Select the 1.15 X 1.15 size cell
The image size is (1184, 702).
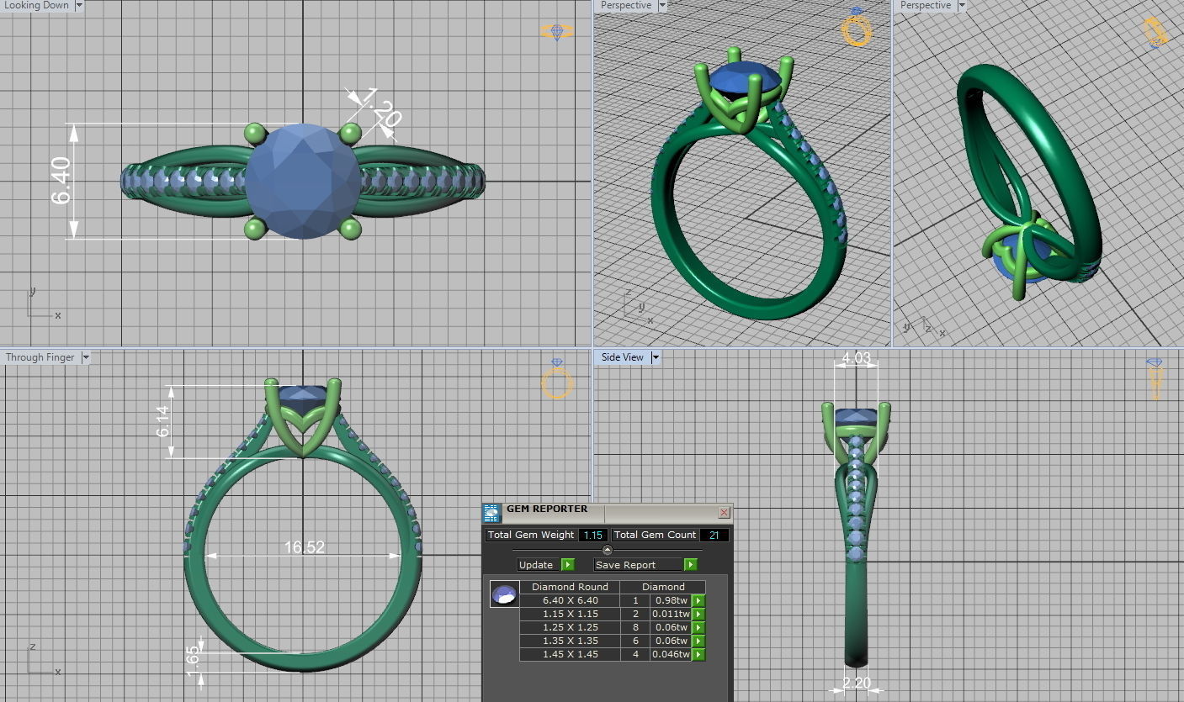tap(570, 614)
